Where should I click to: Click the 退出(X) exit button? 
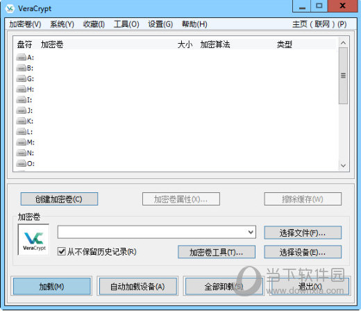click(310, 286)
